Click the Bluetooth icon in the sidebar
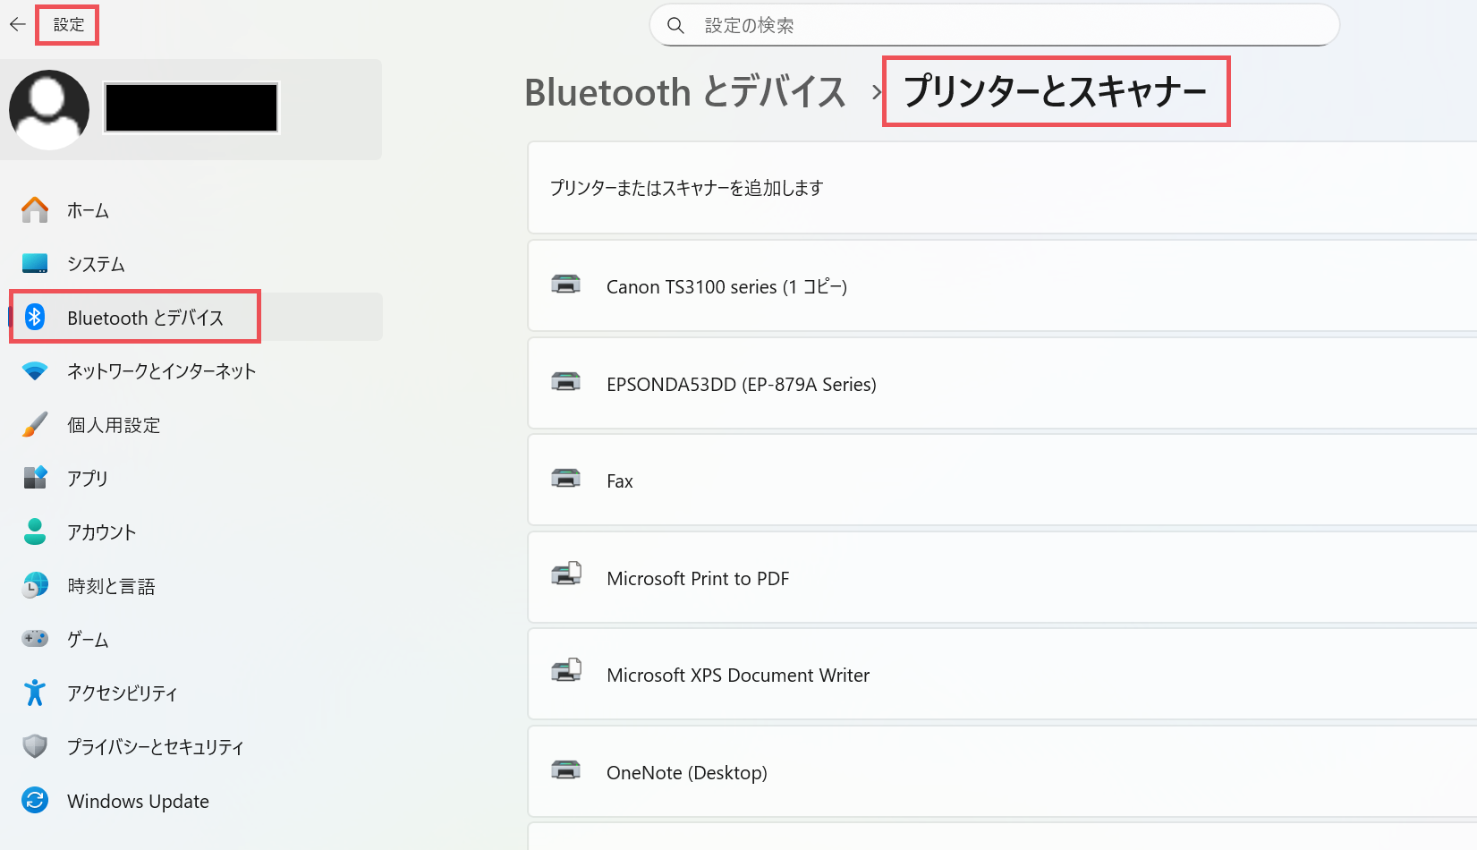Screen dimensions: 1477x850 pos(35,317)
